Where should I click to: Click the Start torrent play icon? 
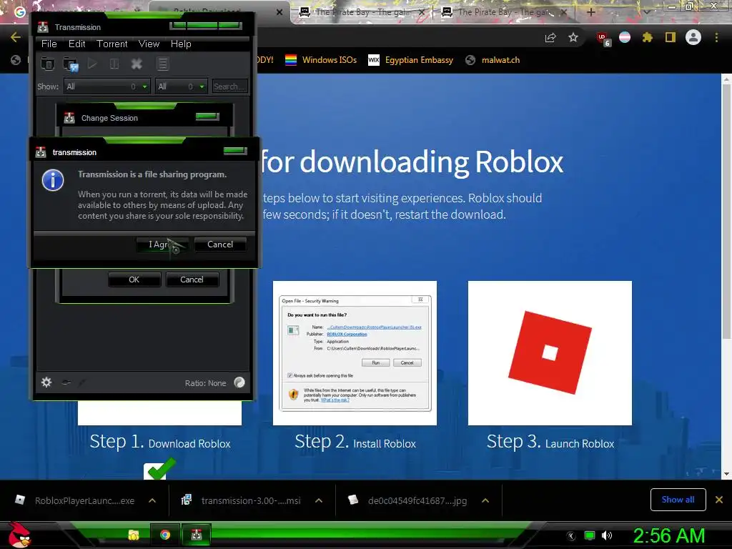(92, 64)
